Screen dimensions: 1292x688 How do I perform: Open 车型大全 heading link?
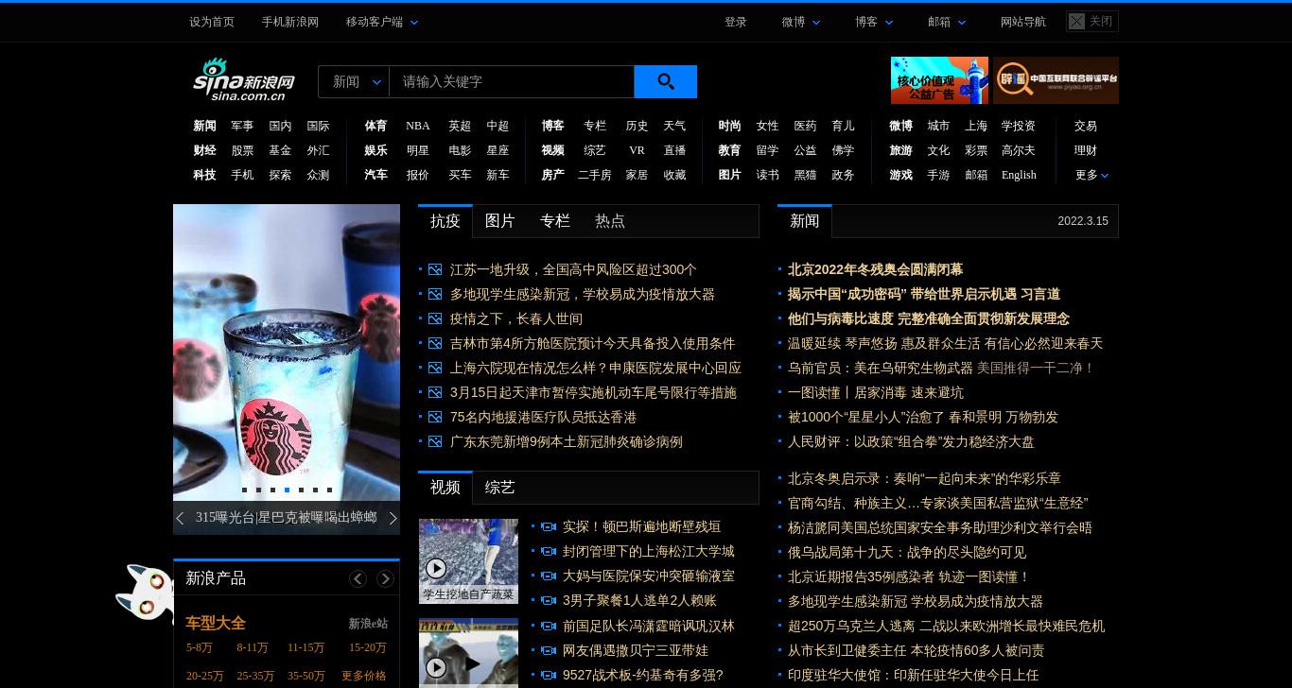point(216,624)
